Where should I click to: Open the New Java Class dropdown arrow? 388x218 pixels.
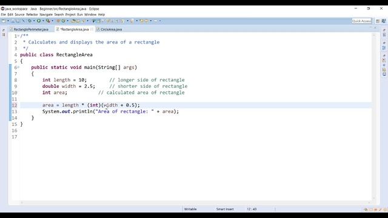(67, 21)
